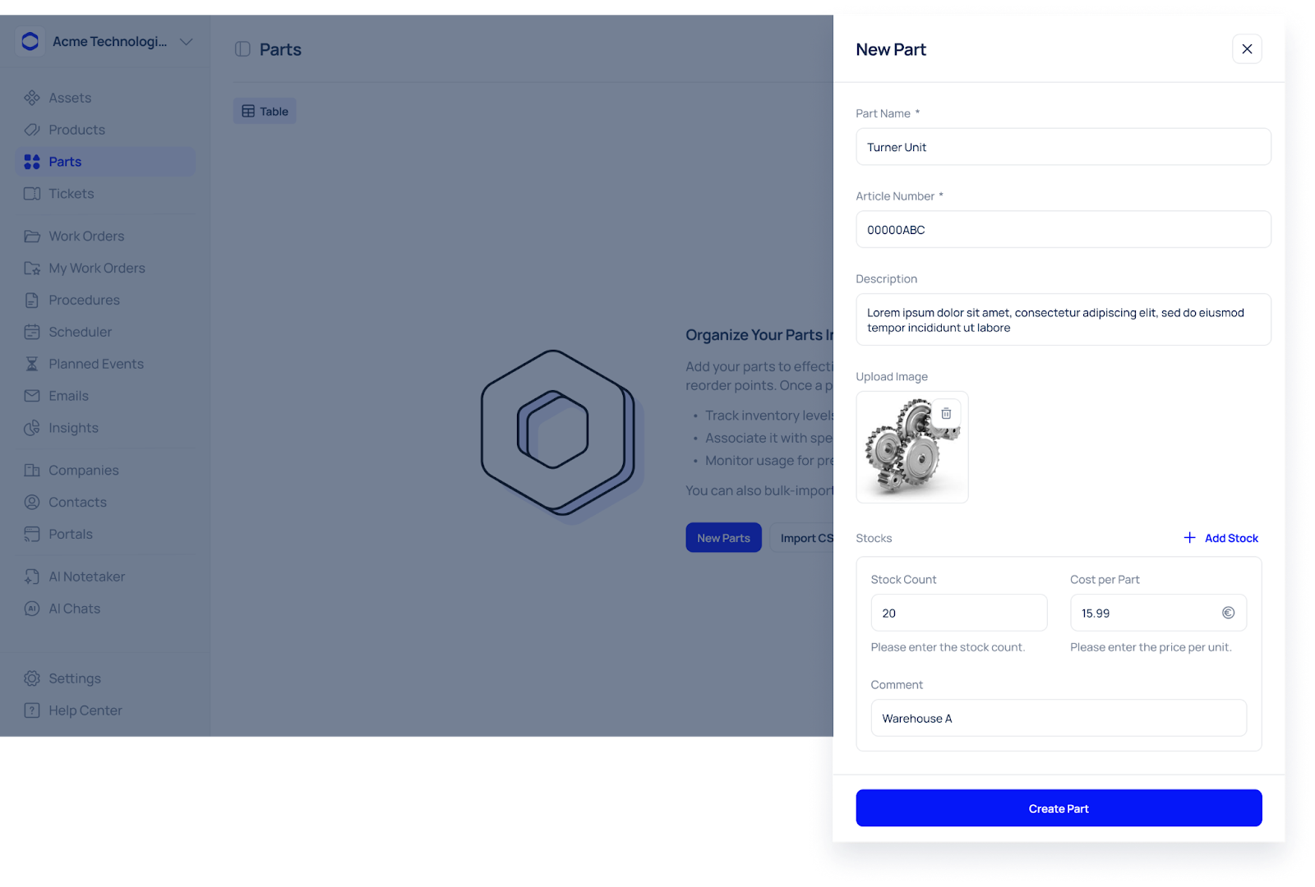Image resolution: width=1315 pixels, height=887 pixels.
Task: Click the Planned Events hourglass icon
Action: coord(32,364)
